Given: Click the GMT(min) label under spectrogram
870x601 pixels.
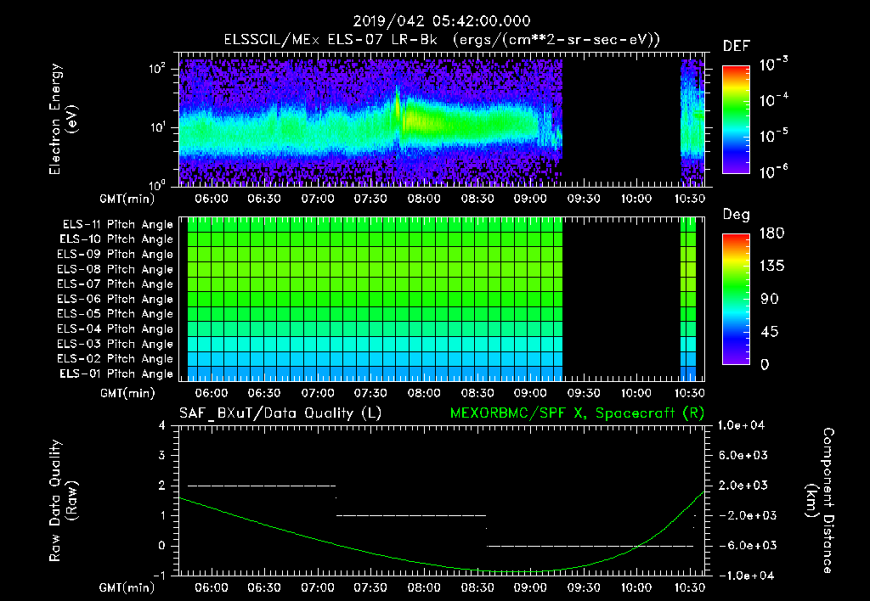Looking at the screenshot, I should 127,199.
